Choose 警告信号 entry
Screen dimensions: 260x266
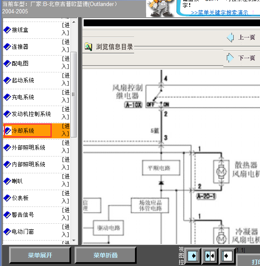tap(23, 215)
